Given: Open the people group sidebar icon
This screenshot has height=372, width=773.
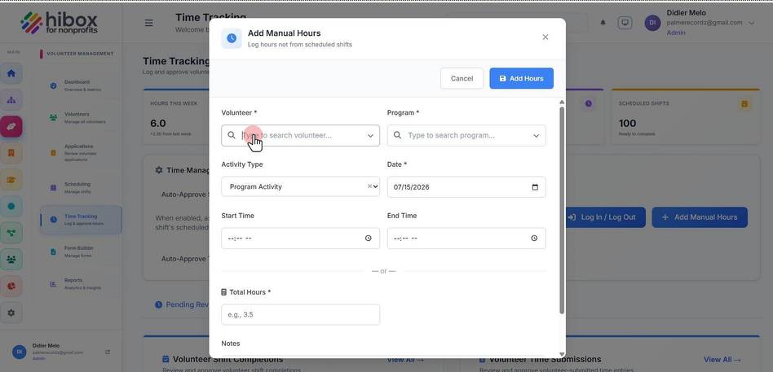Looking at the screenshot, I should click(x=11, y=260).
